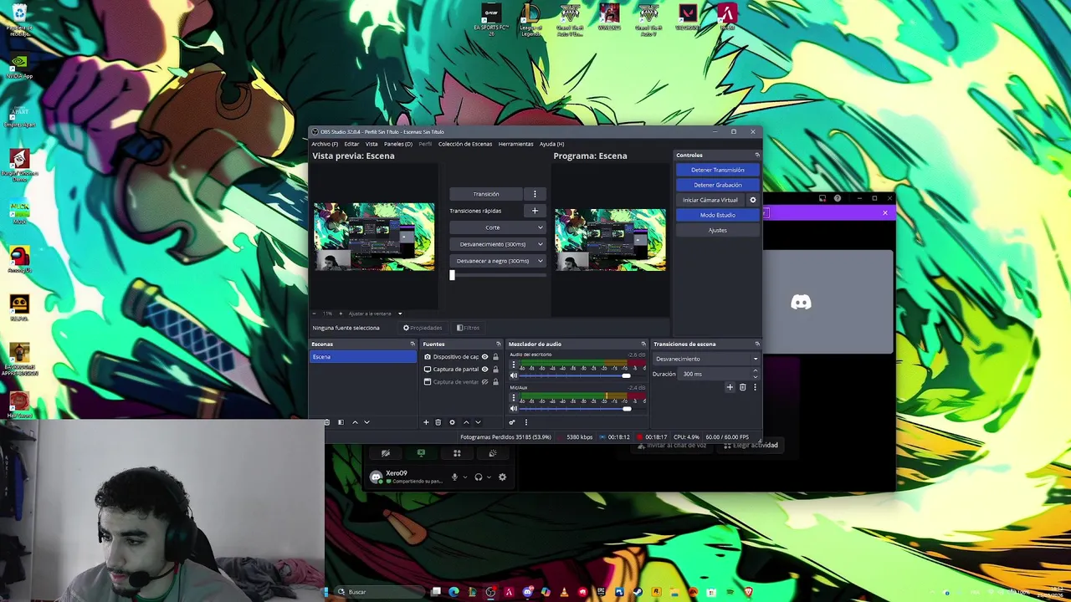Open scene filters icon in Escenas toolbar
Viewport: 1071px width, 602px height.
point(341,422)
